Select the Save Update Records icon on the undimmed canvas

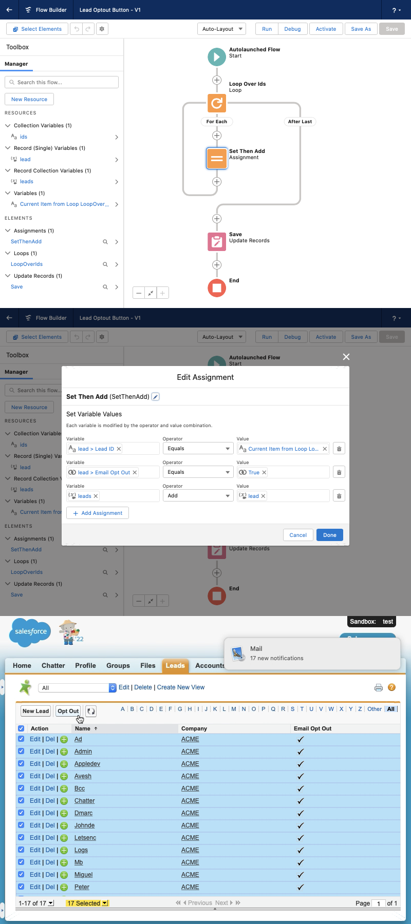(x=217, y=241)
